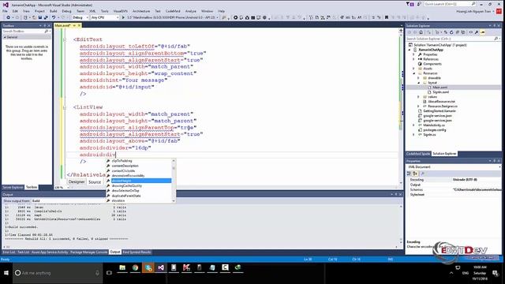Screen dimensions: 505x284
Task: Toggle the pin on Main.axml tab
Action: coord(74,25)
